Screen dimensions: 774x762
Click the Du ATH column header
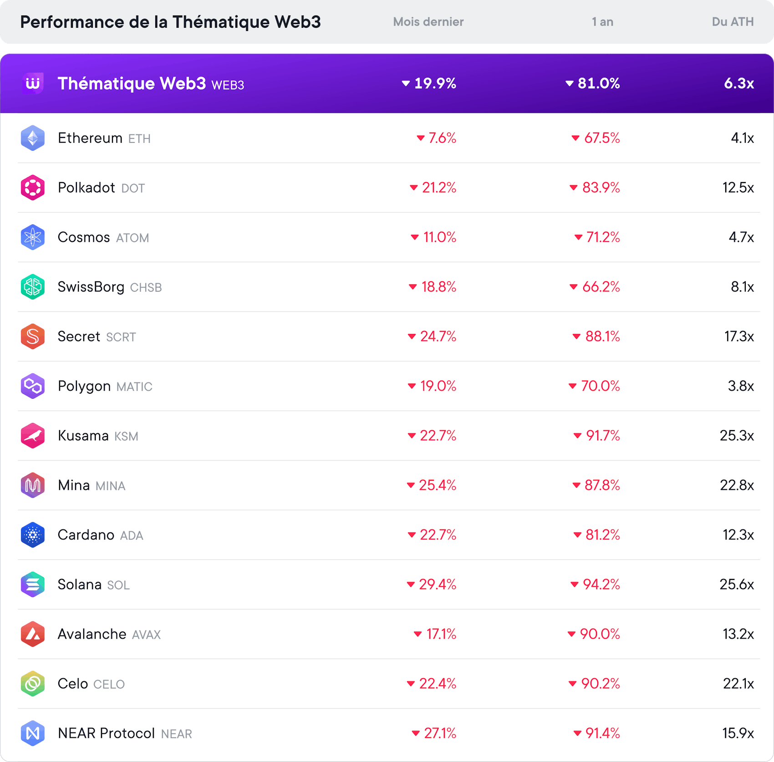click(733, 22)
